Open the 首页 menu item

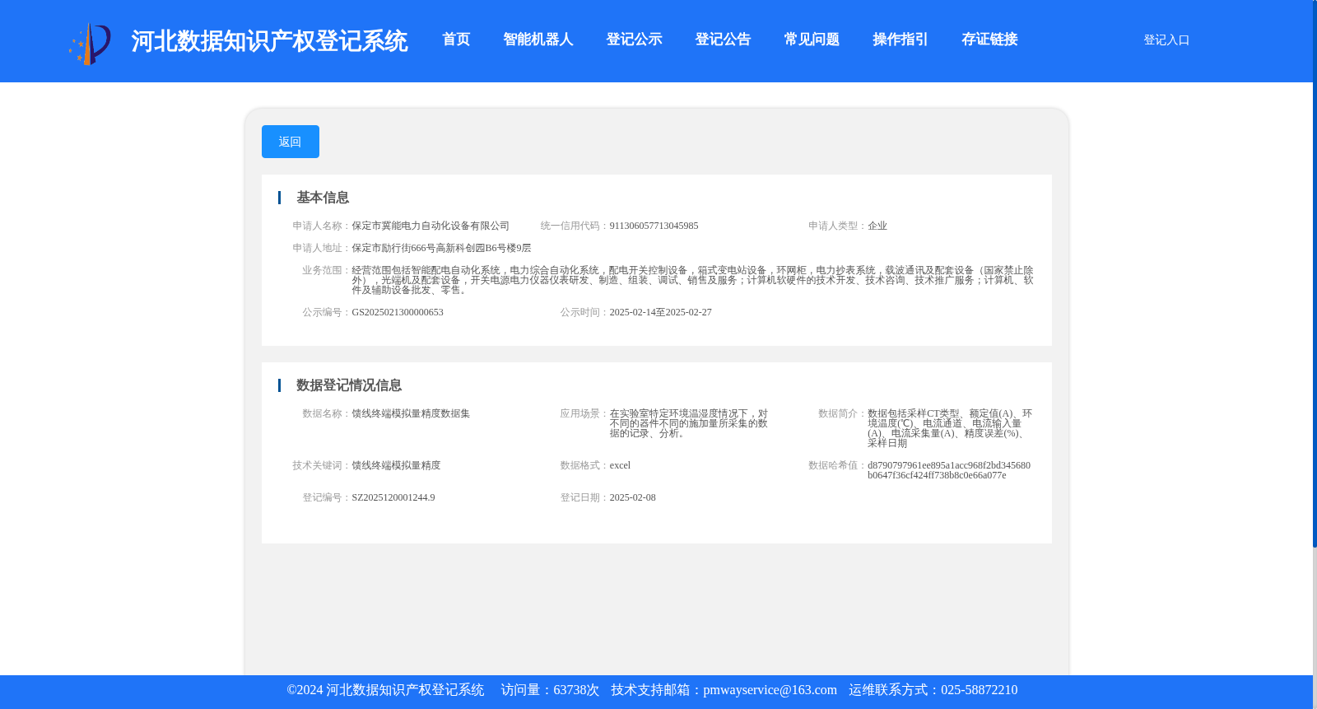pos(456,40)
